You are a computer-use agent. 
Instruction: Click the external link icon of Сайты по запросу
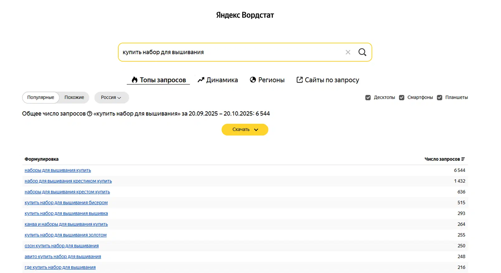(x=299, y=80)
